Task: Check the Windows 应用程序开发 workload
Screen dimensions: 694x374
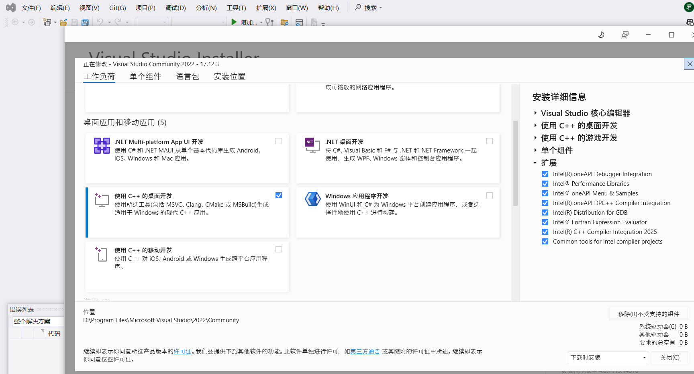Action: [490, 195]
